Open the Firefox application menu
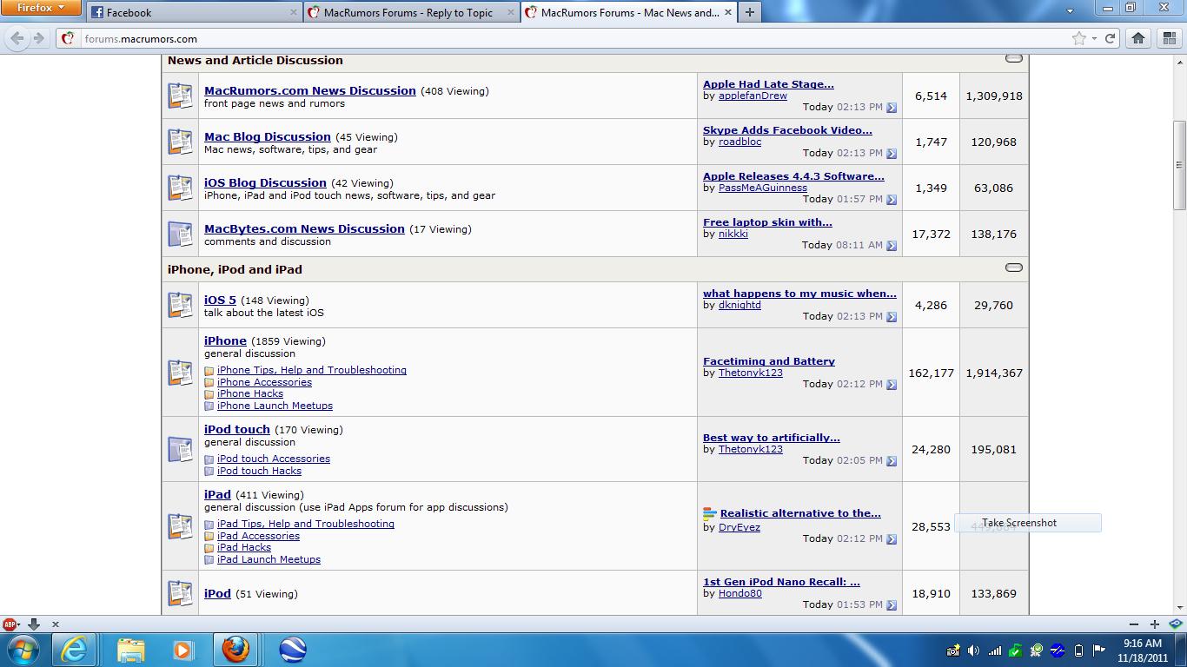The height and width of the screenshot is (667, 1187). (x=41, y=8)
